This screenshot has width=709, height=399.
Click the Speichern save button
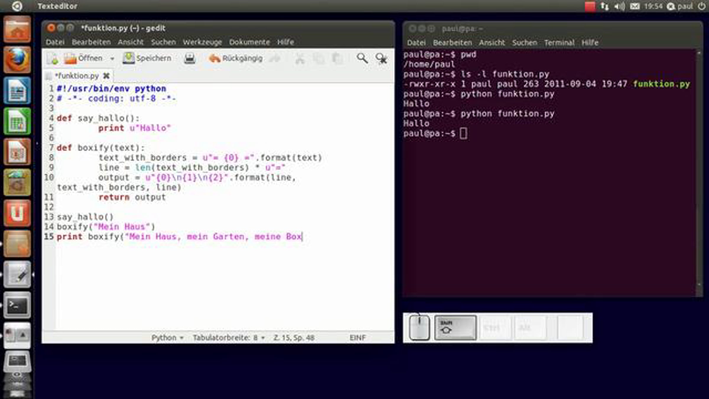(147, 58)
